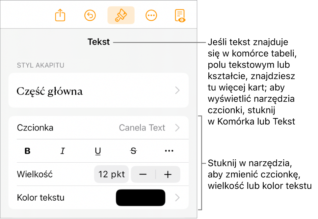Open more text style options ellipsis

pyautogui.click(x=169, y=151)
